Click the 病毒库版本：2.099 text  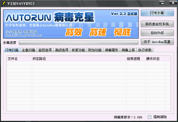pyautogui.click(x=128, y=117)
